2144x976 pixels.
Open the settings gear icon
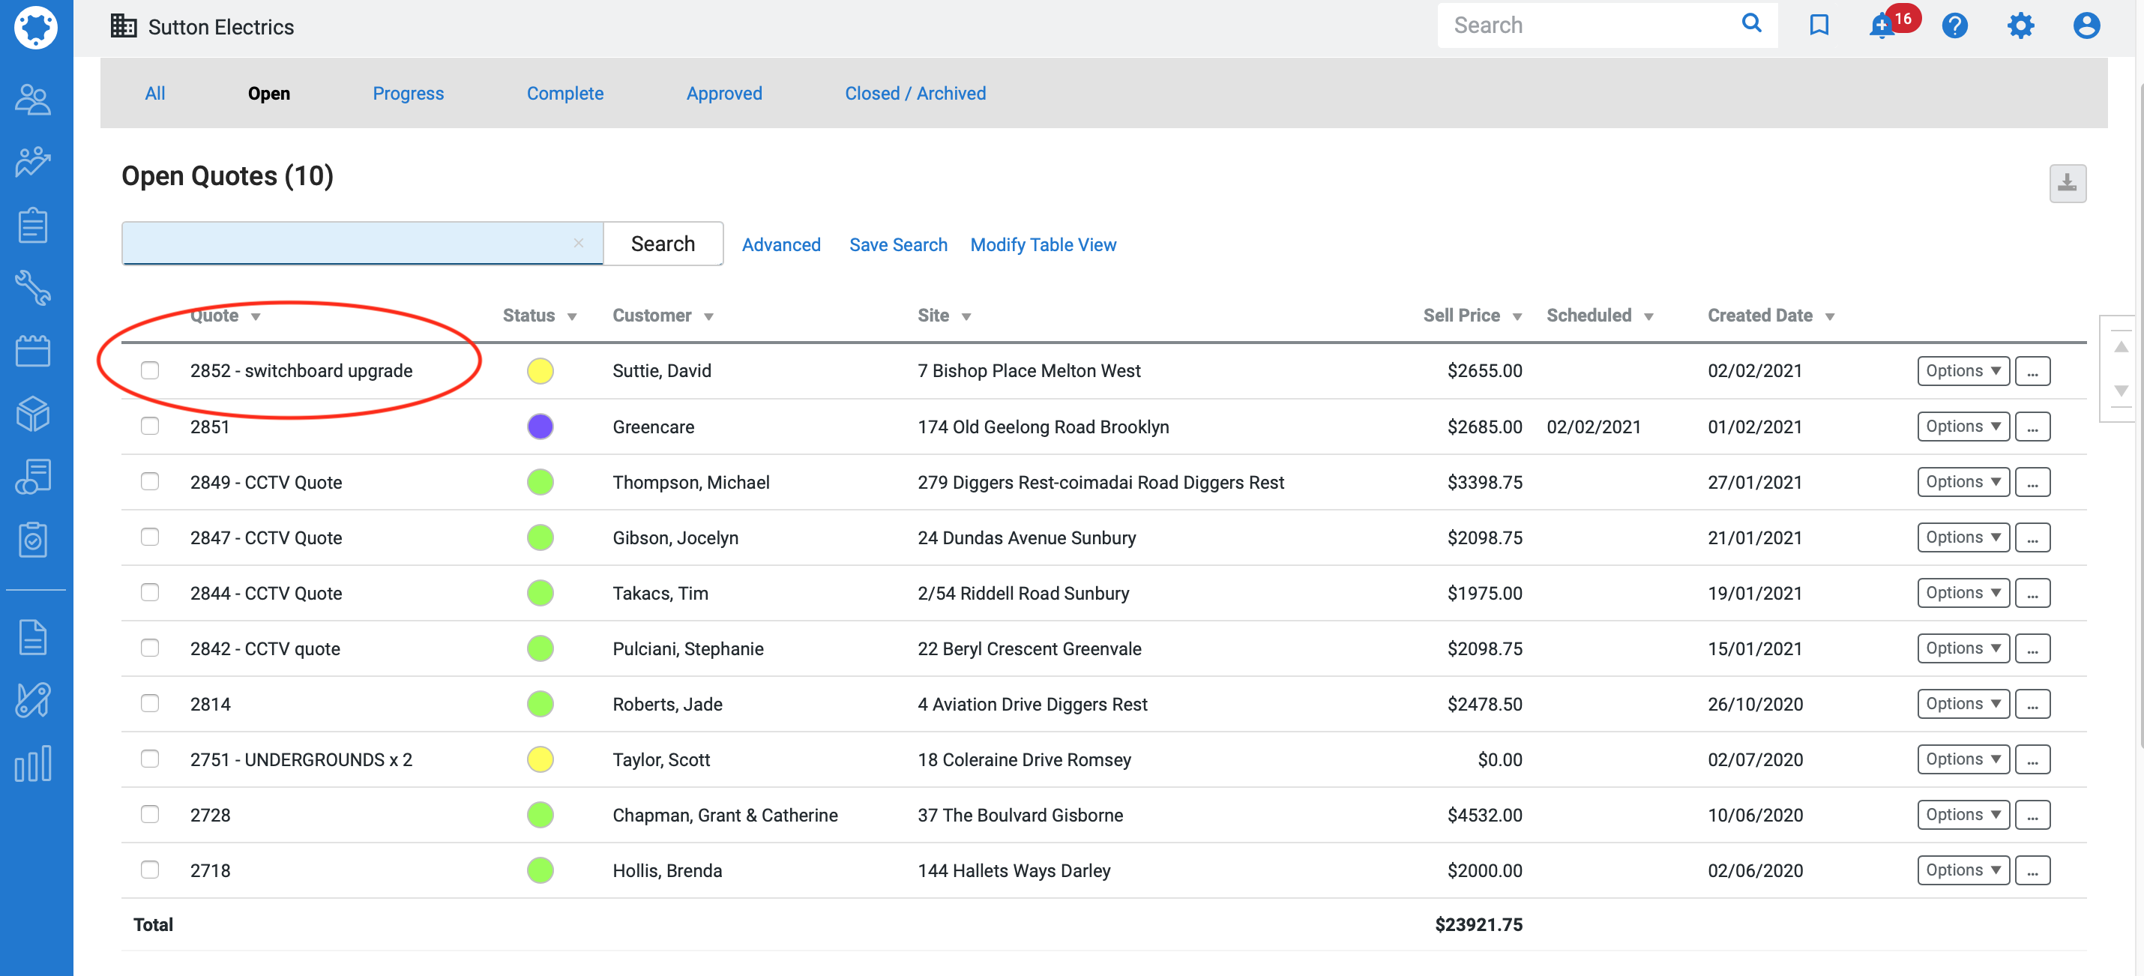2020,25
